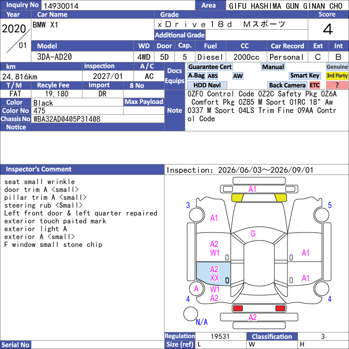
Task: Click the regulation value 19531
Action: (220, 336)
